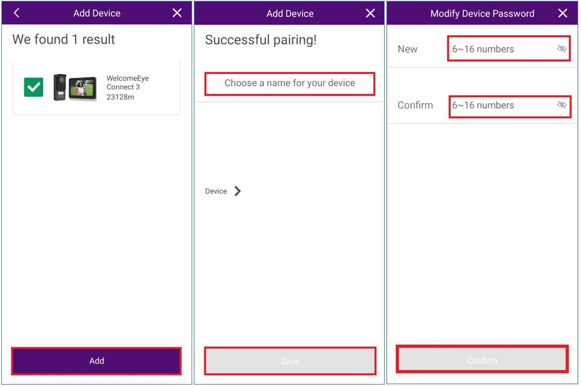Click the purple Add button
581x387 pixels.
[96, 361]
